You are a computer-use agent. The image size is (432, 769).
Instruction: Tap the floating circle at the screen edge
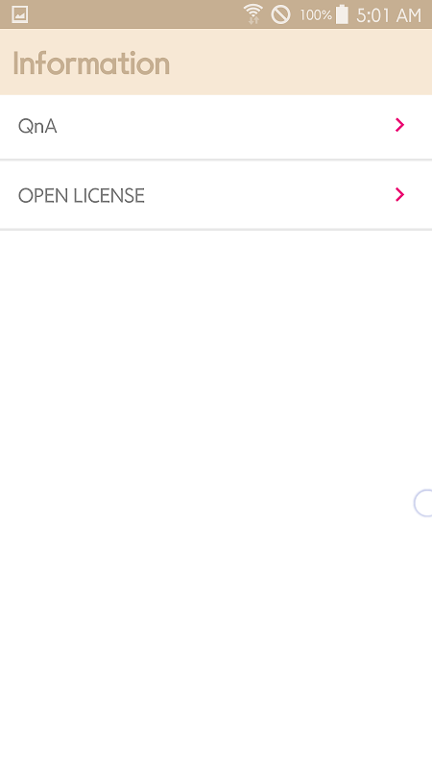click(423, 503)
